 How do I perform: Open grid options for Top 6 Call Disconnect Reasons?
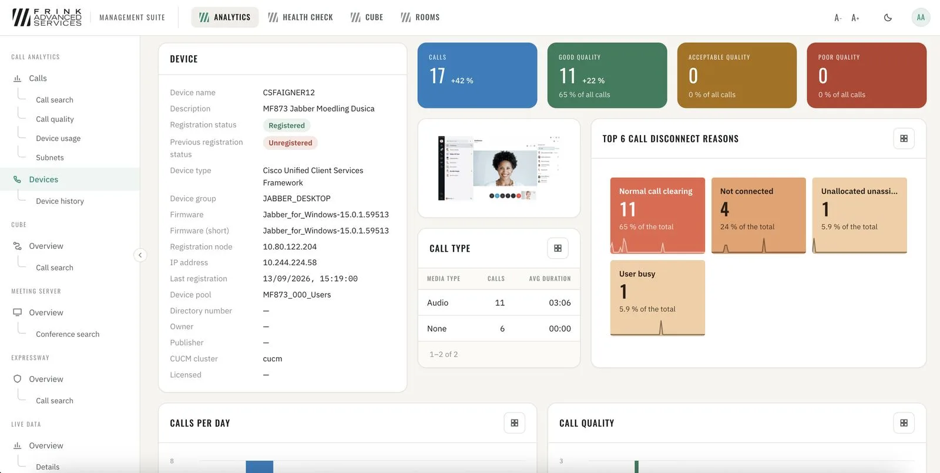click(904, 138)
